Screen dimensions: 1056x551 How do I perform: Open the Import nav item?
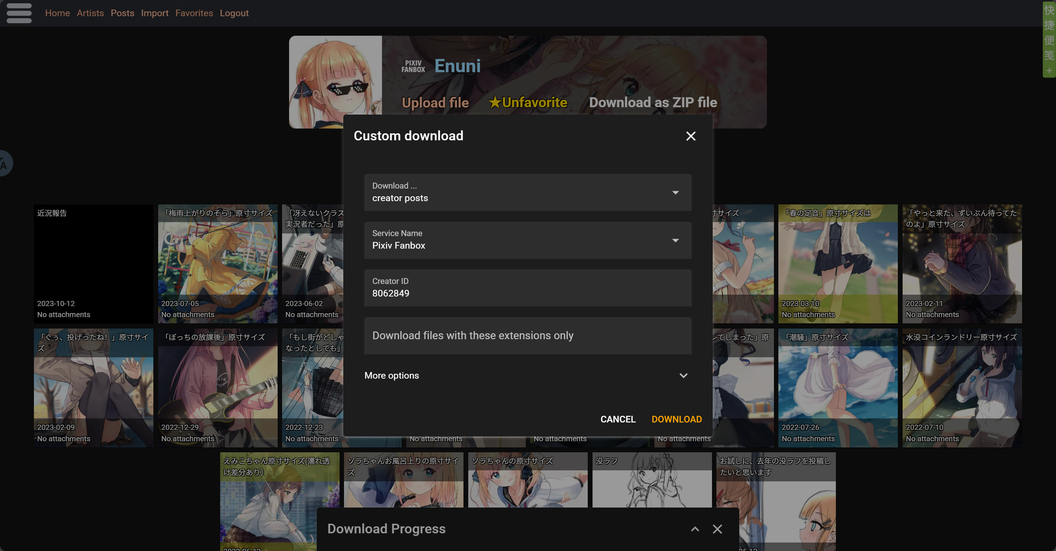click(154, 13)
